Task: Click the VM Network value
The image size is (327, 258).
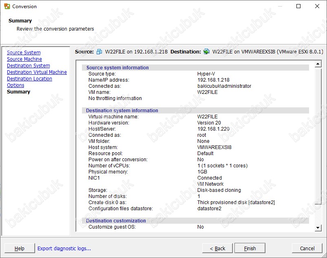Action: pyautogui.click(x=210, y=184)
